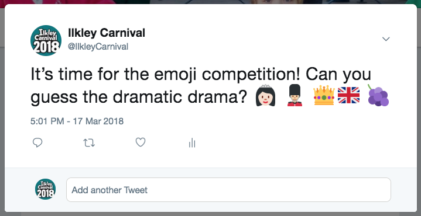Open the 5:01 PM - 17 Mar 2018 timestamp
The height and width of the screenshot is (216, 421).
pyautogui.click(x=77, y=121)
